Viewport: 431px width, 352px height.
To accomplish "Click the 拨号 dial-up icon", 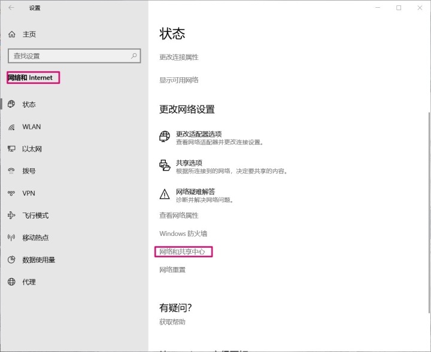I will coord(11,171).
